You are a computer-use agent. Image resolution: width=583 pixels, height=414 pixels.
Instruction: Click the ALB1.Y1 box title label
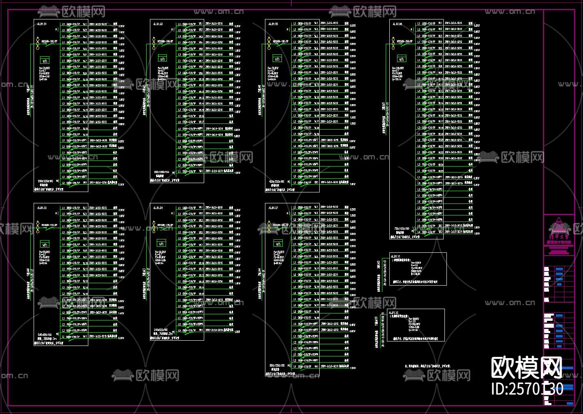click(395, 257)
